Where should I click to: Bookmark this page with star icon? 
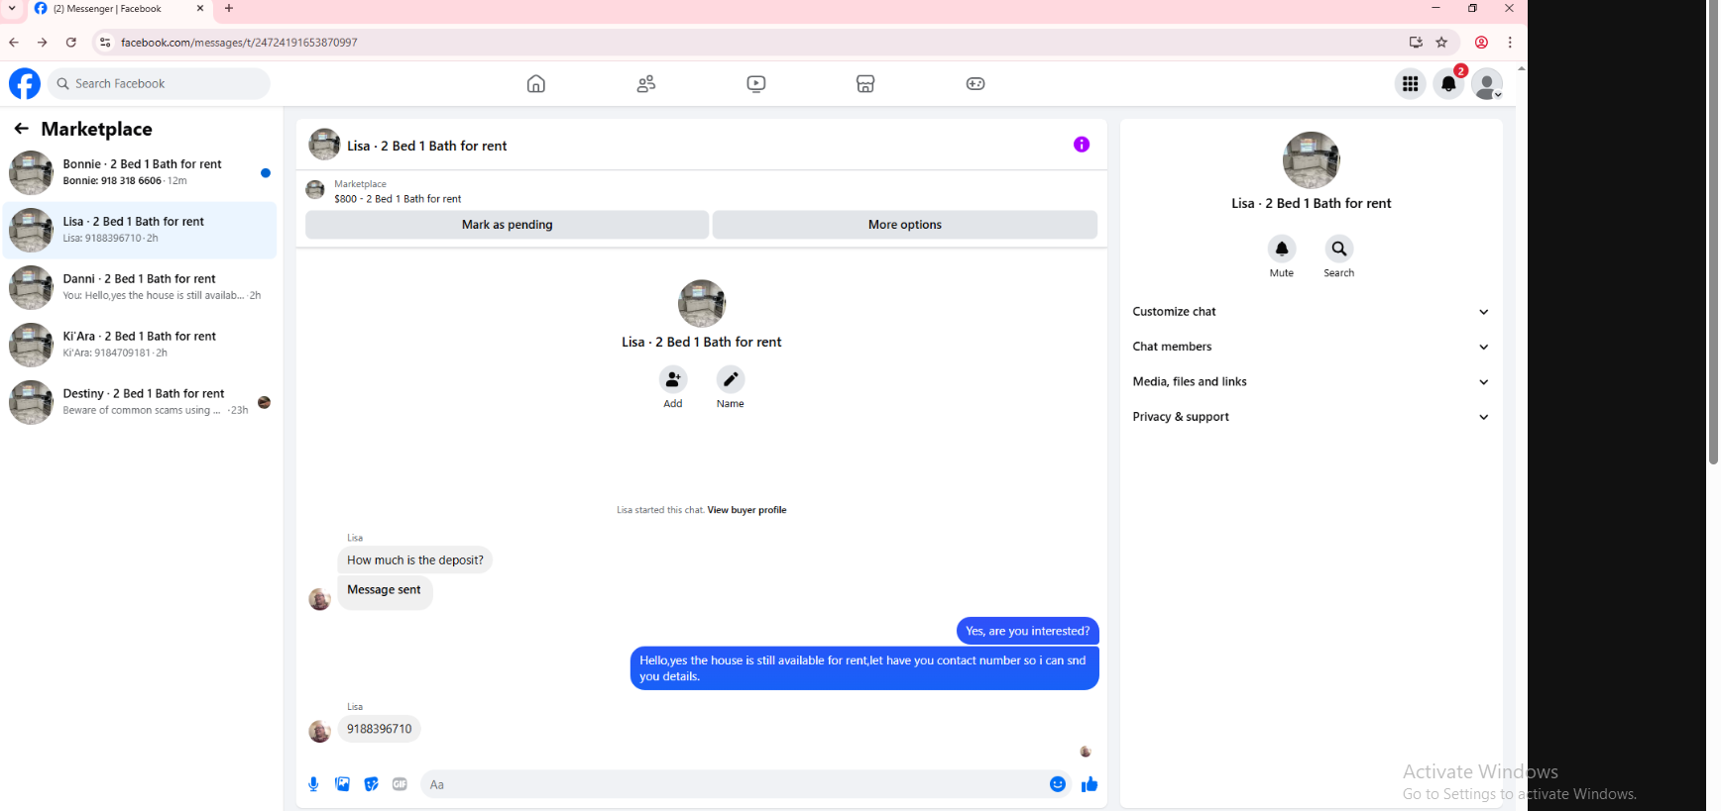1441,43
